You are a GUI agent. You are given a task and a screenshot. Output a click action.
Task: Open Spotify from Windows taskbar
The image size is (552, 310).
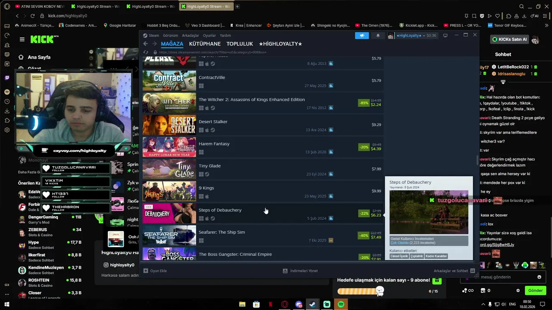coord(341,304)
